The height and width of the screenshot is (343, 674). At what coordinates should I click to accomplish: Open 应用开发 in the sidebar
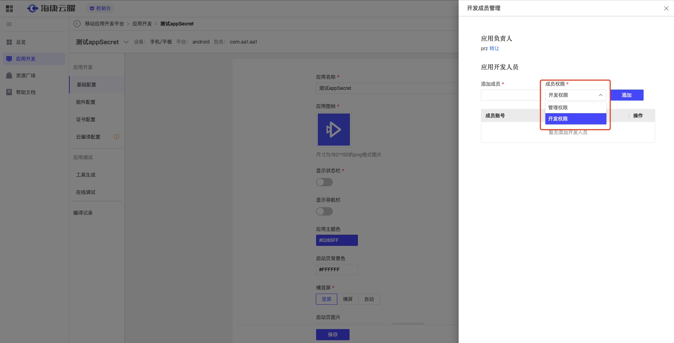34,59
